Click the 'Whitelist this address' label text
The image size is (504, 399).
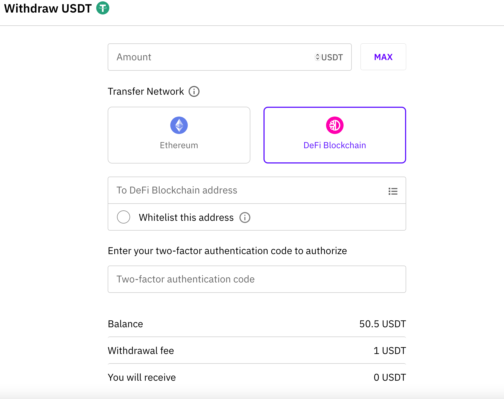(186, 218)
